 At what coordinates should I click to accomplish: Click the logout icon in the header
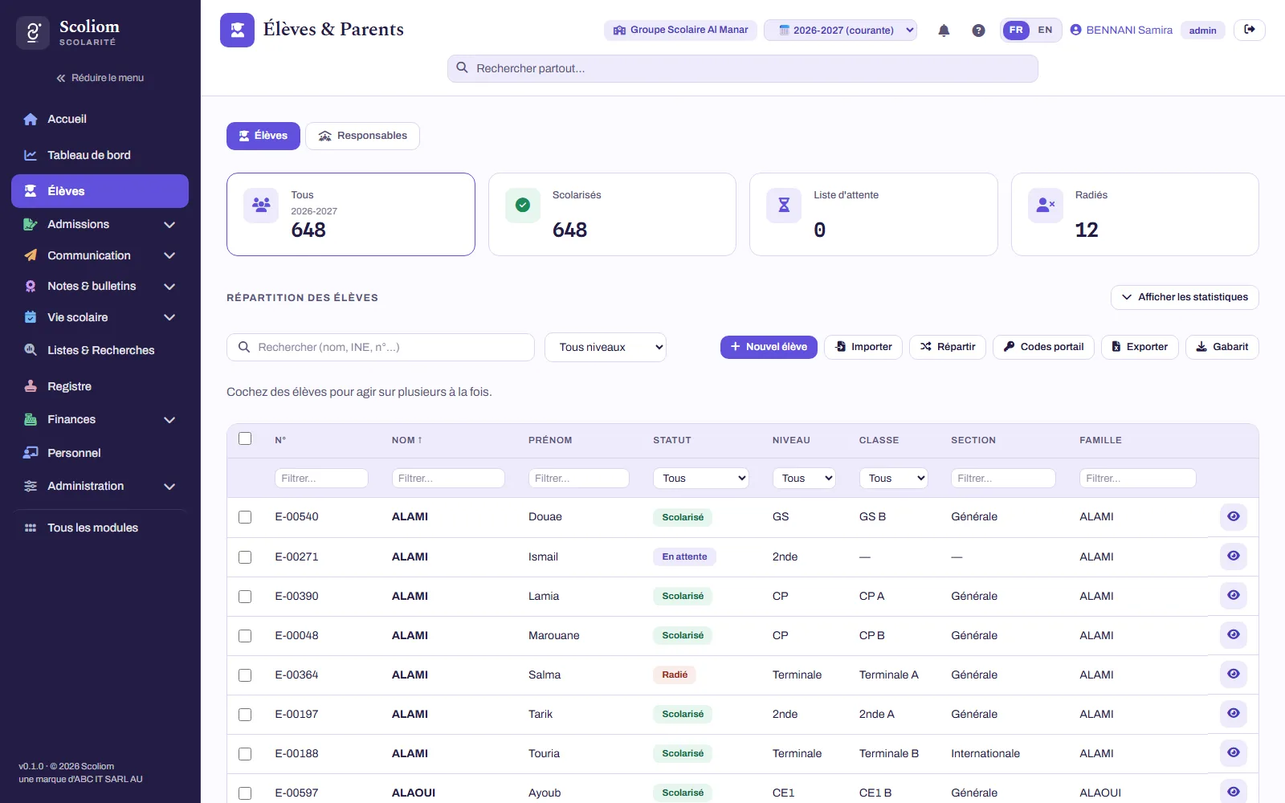tap(1250, 30)
